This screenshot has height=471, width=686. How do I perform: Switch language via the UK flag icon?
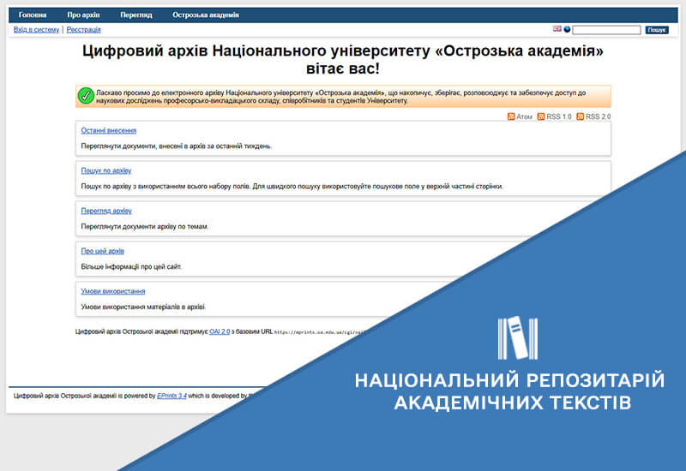(x=557, y=29)
